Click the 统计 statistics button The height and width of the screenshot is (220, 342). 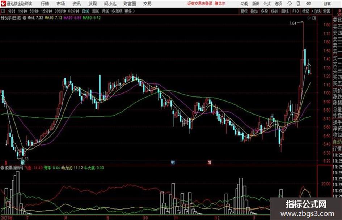(x=275, y=11)
